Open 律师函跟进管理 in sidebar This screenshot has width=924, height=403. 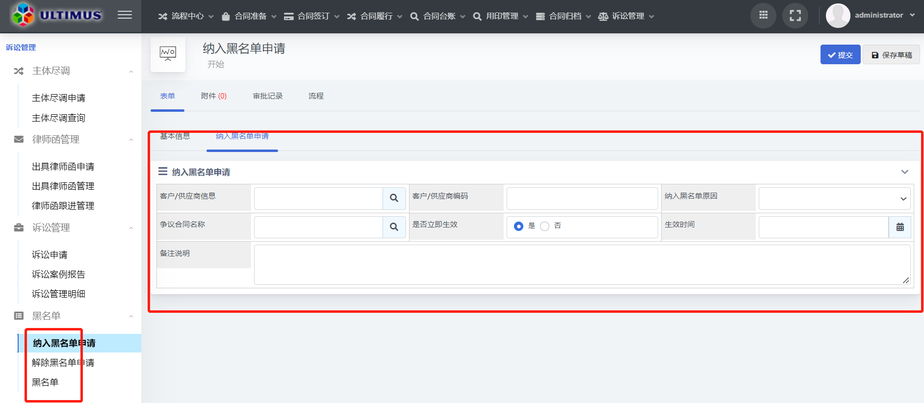pyautogui.click(x=63, y=206)
